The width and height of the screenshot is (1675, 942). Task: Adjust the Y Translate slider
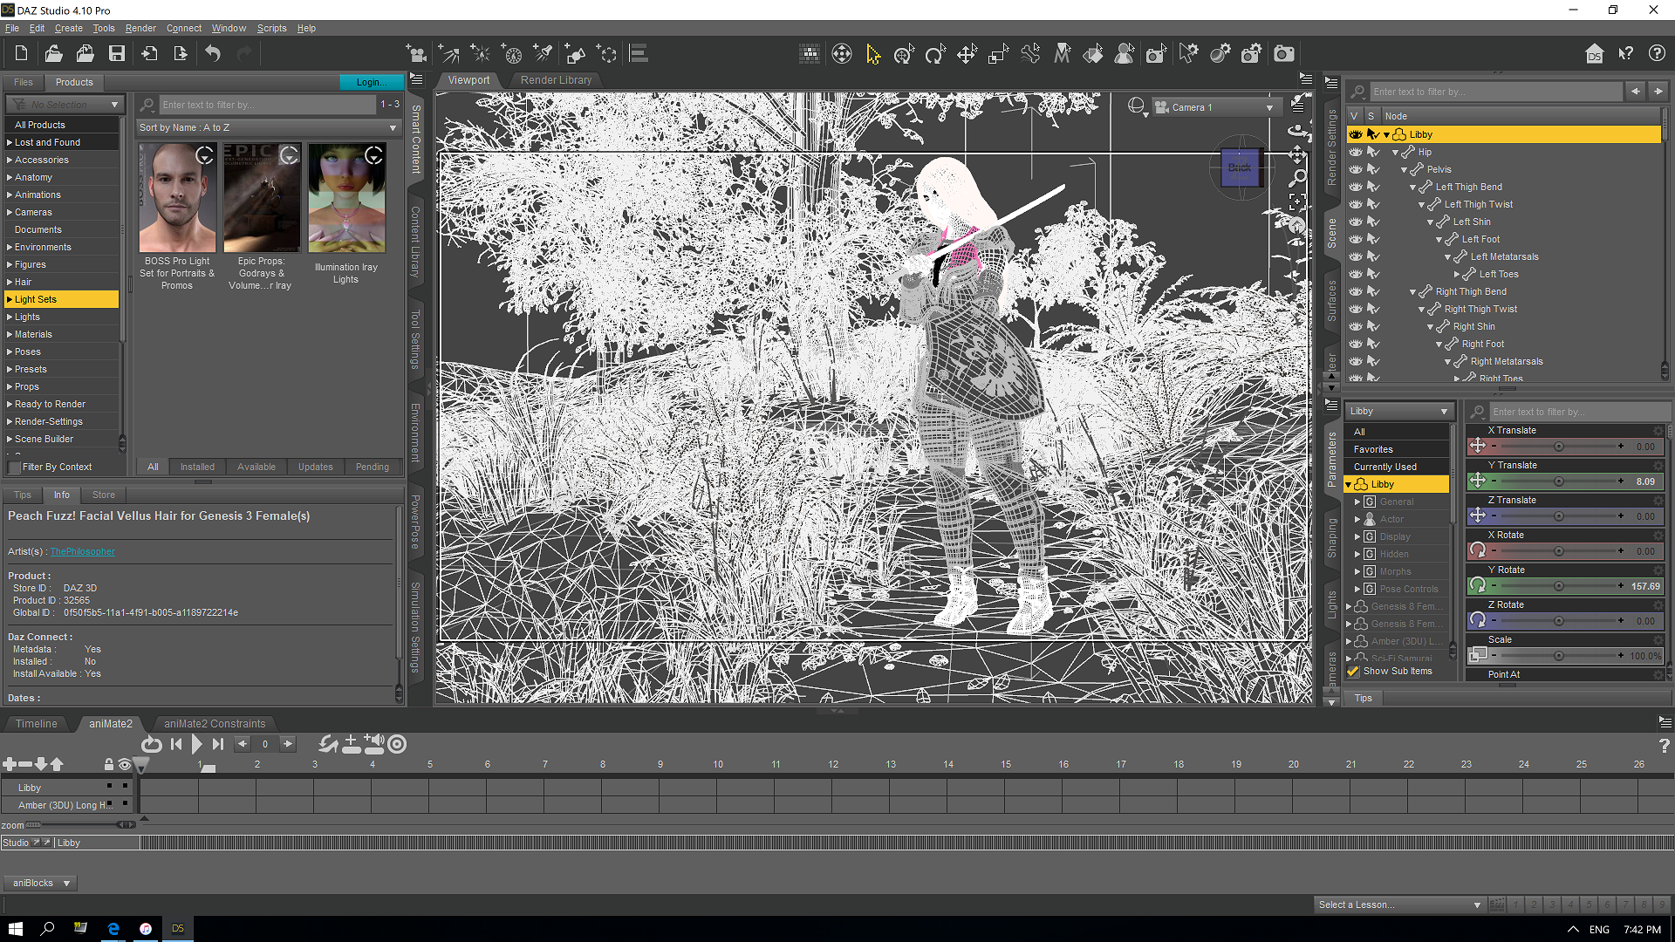click(x=1558, y=481)
